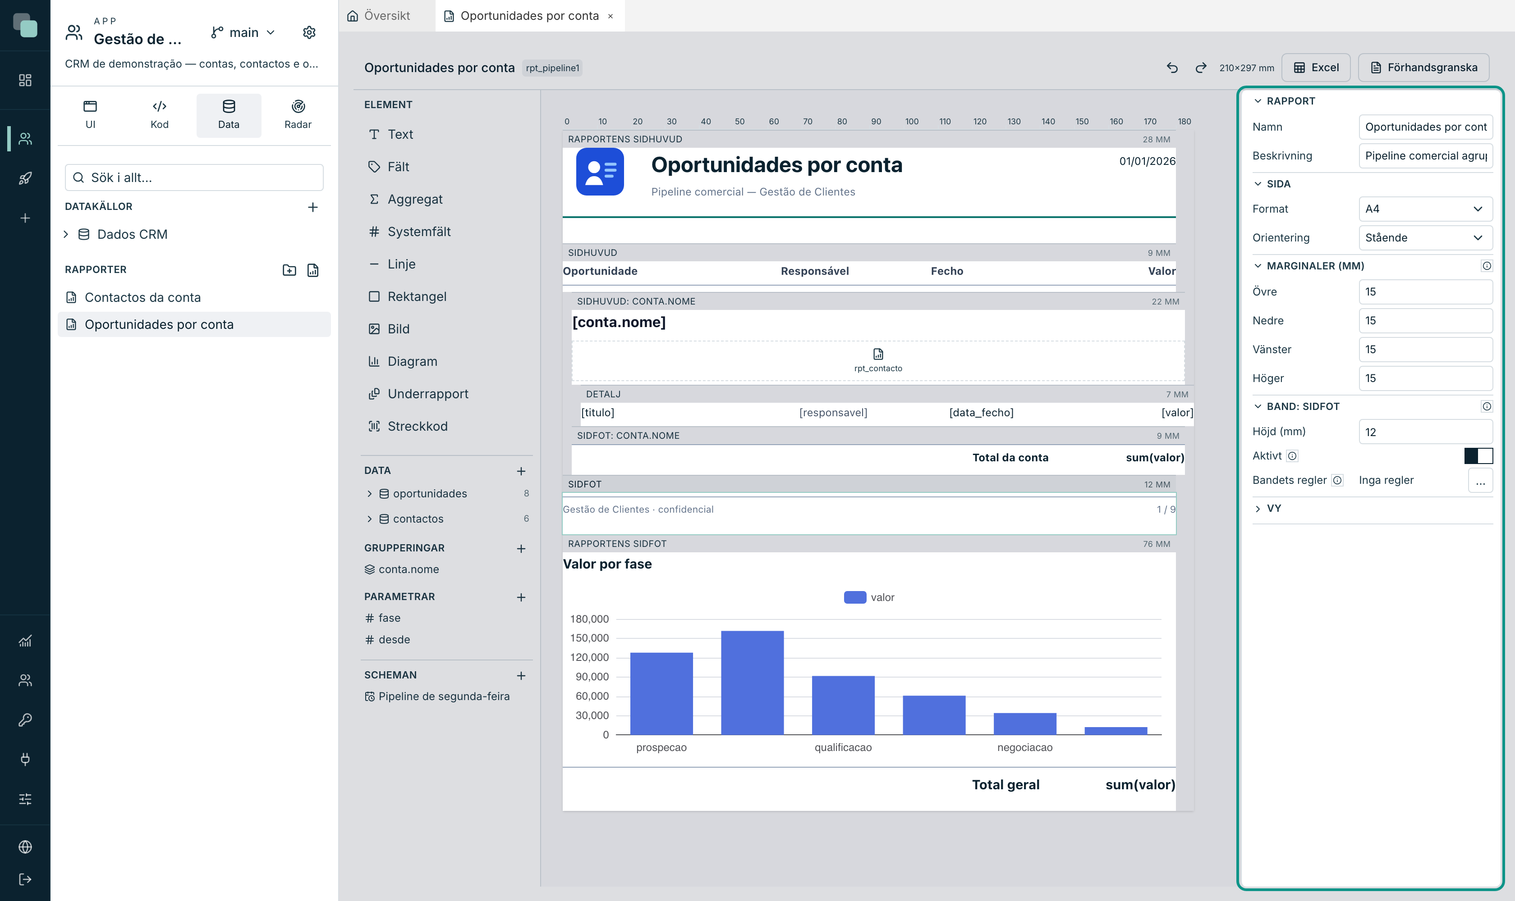Collapse the BAND: SIDFOT section
Screen dimensions: 1515x901
1258,406
